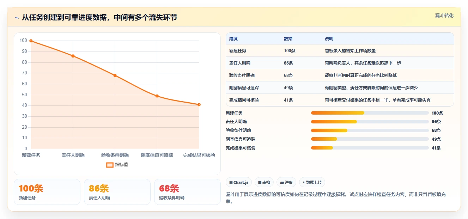Click 完成结果可核验 cell in the table

[244, 100]
